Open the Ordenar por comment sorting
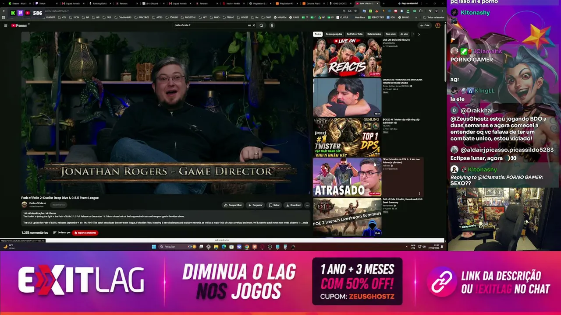 point(62,233)
